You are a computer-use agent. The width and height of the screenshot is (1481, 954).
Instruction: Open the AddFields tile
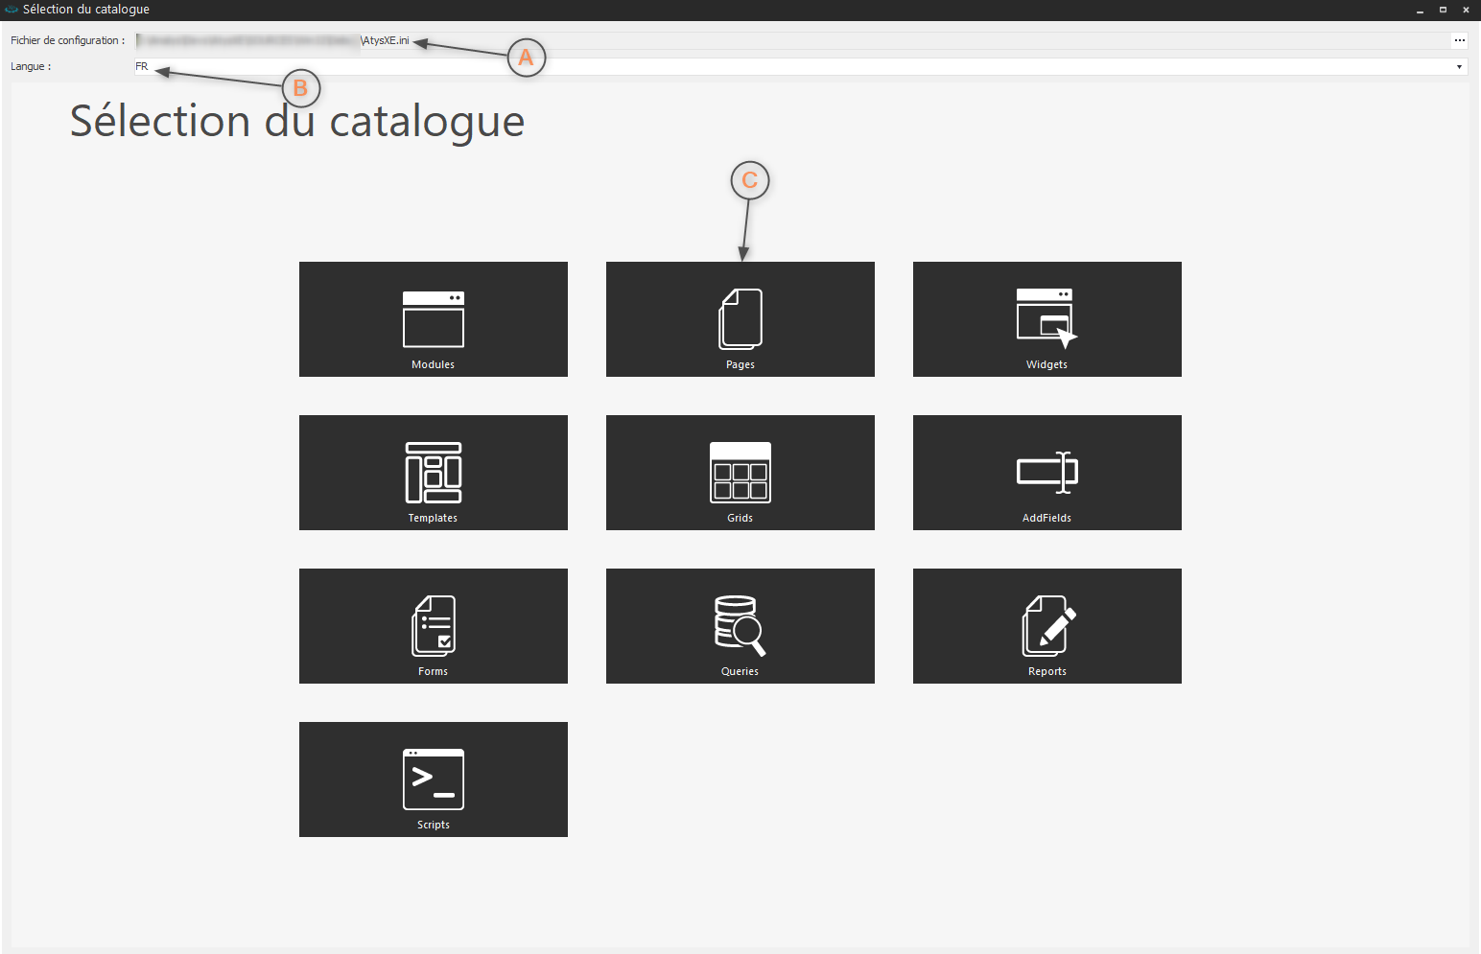tap(1046, 473)
